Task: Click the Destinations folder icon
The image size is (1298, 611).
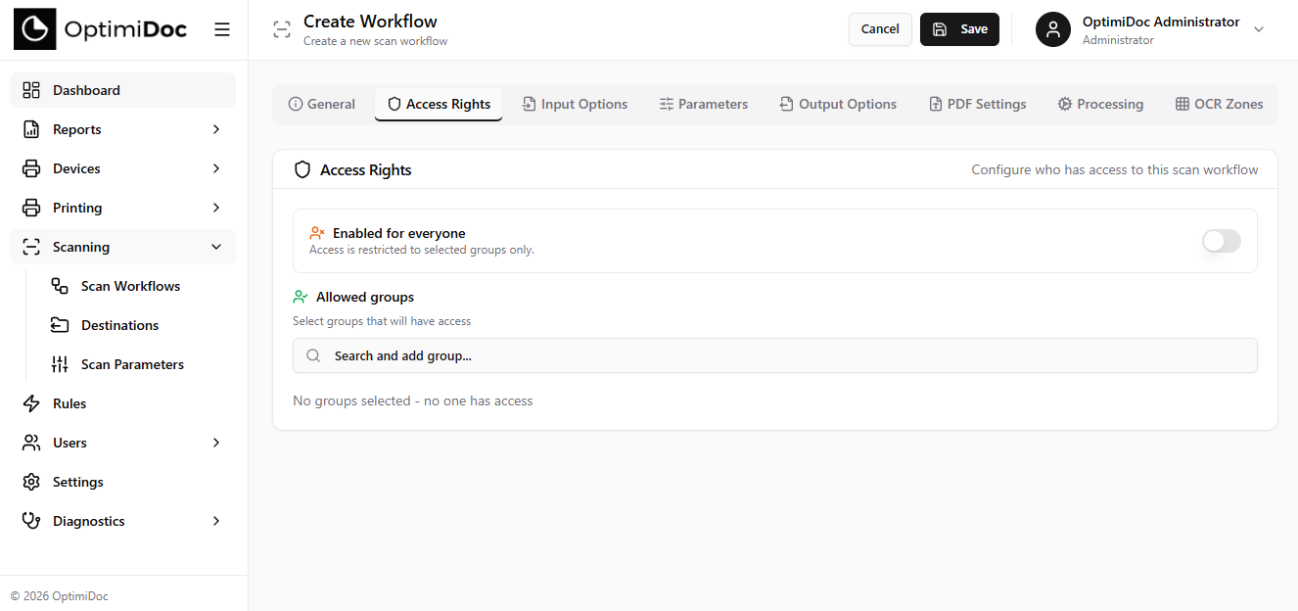Action: pos(60,325)
